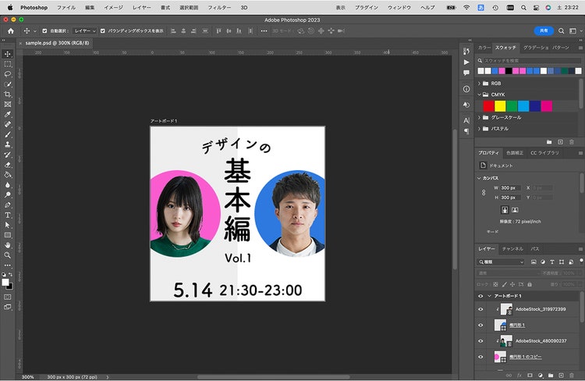Set canvas to landscape orientation icon
The height and width of the screenshot is (381, 585).
click(x=515, y=210)
